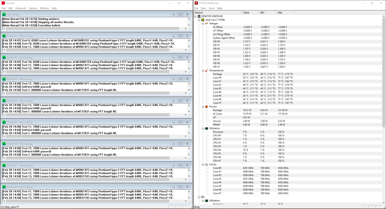Click the Value column header
Screen dimensions: 386x209
(246, 12)
